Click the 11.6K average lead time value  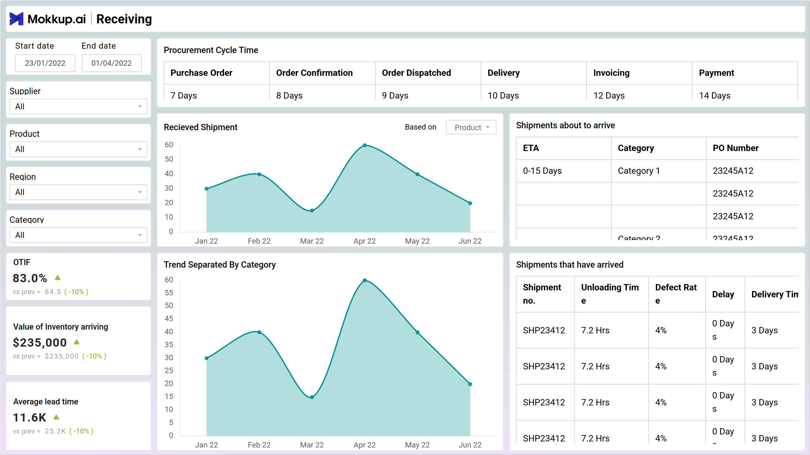pyautogui.click(x=29, y=417)
